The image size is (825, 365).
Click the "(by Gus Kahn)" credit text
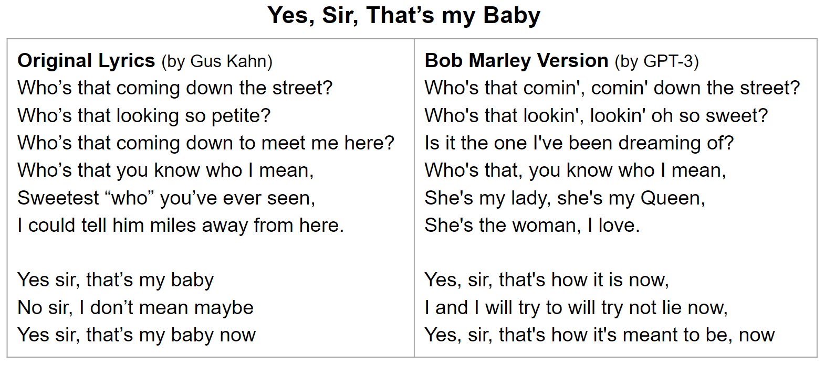pyautogui.click(x=217, y=61)
